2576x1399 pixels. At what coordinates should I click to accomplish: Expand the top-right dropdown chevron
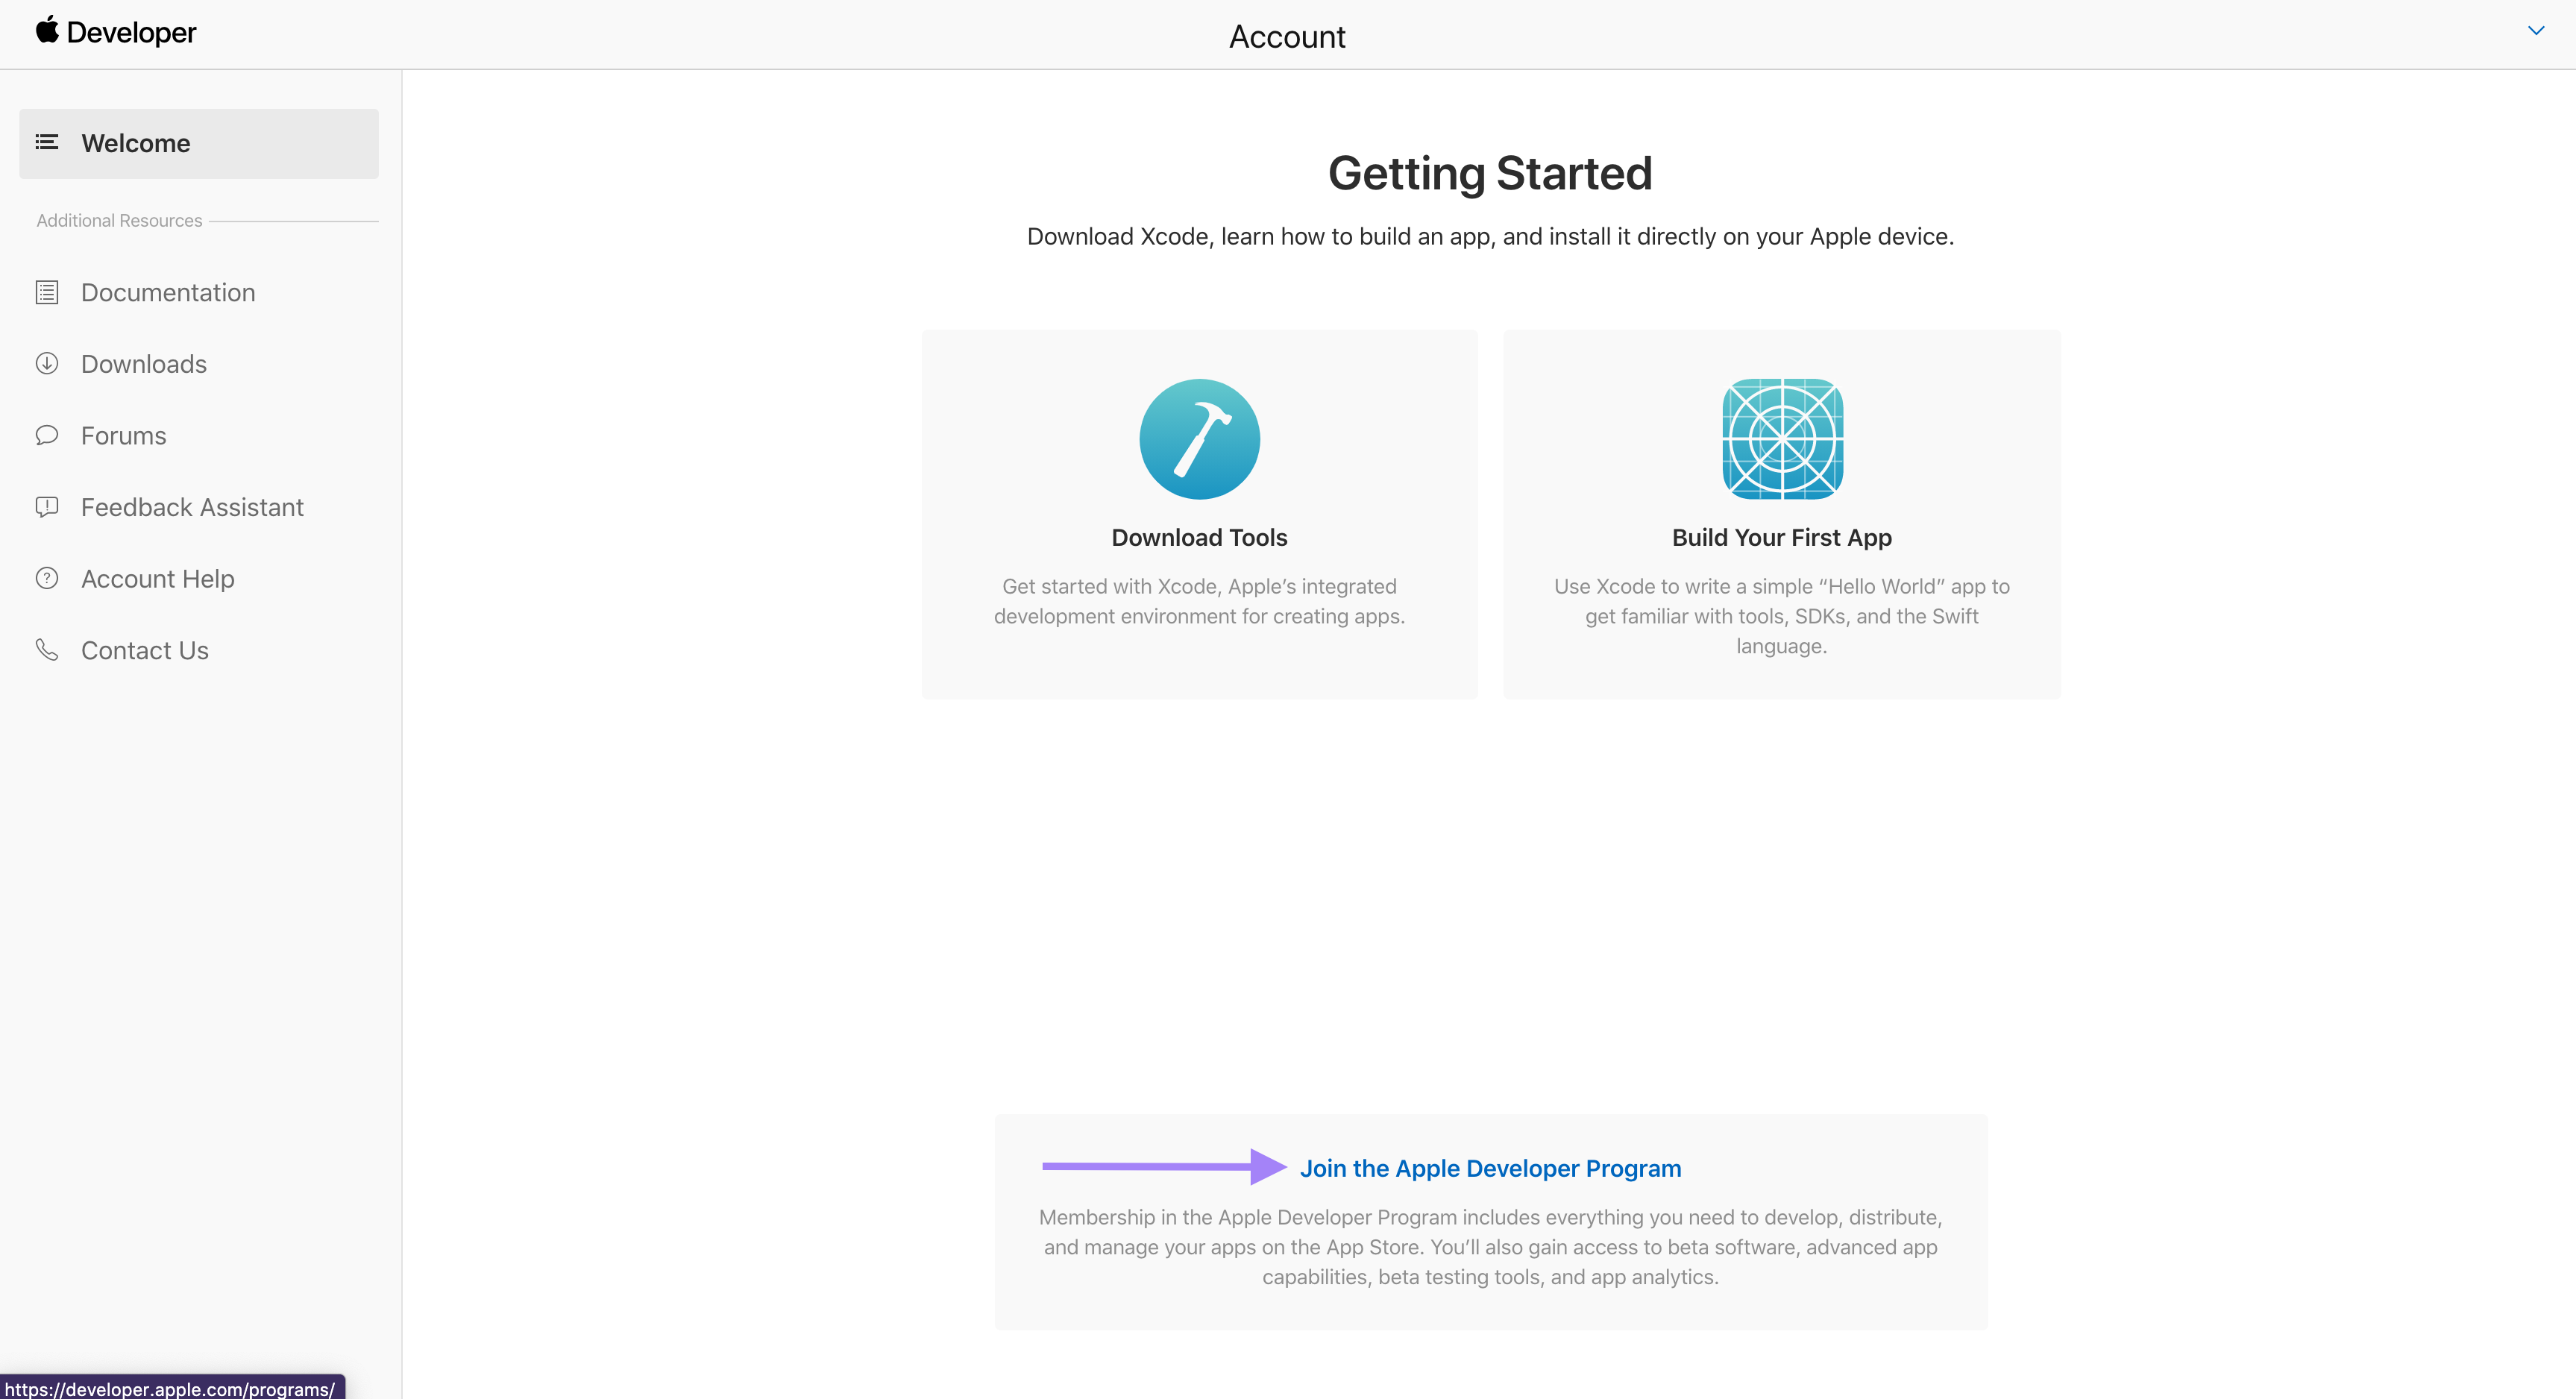pos(2536,31)
